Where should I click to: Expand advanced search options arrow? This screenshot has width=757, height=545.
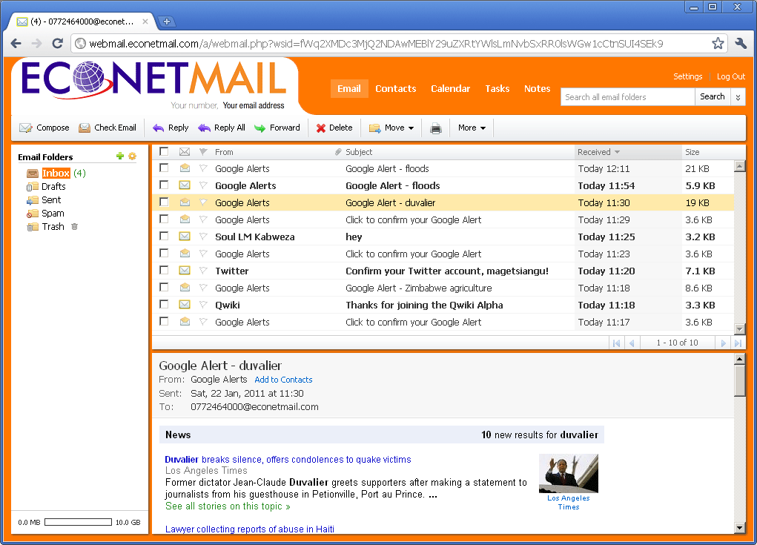point(738,97)
